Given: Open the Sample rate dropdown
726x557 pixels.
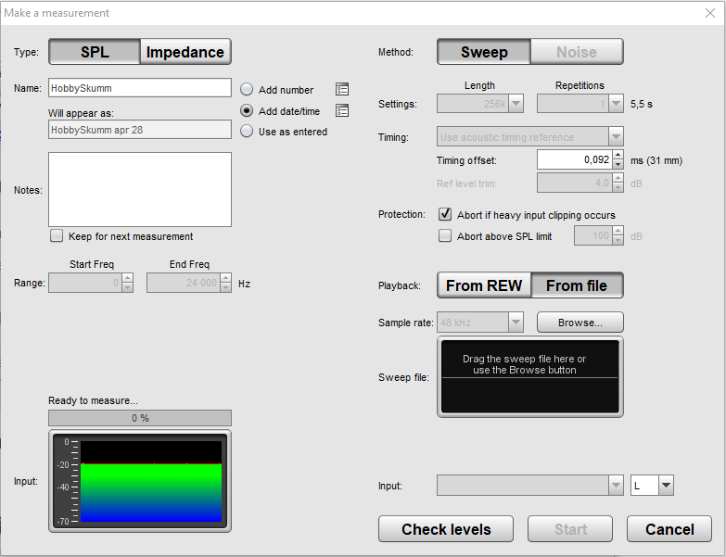Looking at the screenshot, I should pos(516,322).
